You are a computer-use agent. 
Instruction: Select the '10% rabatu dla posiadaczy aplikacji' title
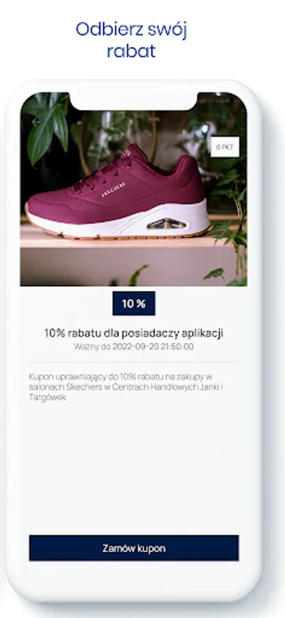[134, 333]
